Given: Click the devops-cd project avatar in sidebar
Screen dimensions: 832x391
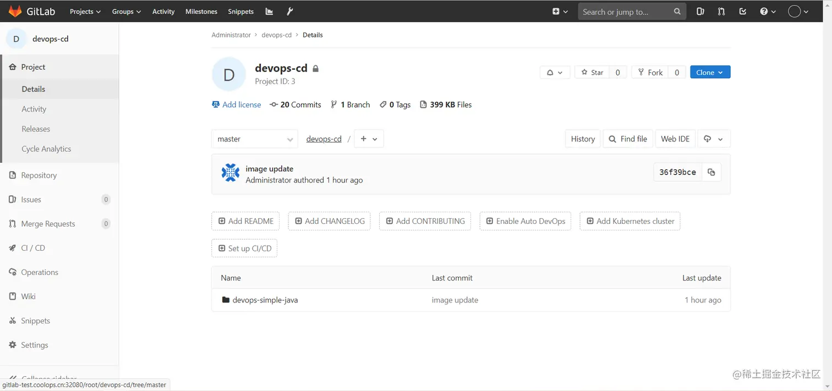Looking at the screenshot, I should click(16, 39).
